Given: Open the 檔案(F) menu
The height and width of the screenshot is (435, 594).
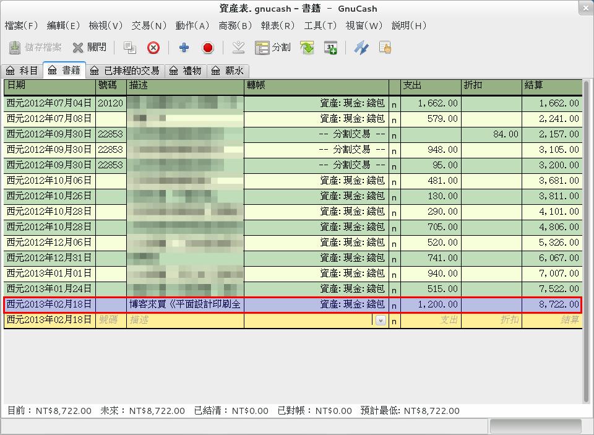Looking at the screenshot, I should point(21,26).
